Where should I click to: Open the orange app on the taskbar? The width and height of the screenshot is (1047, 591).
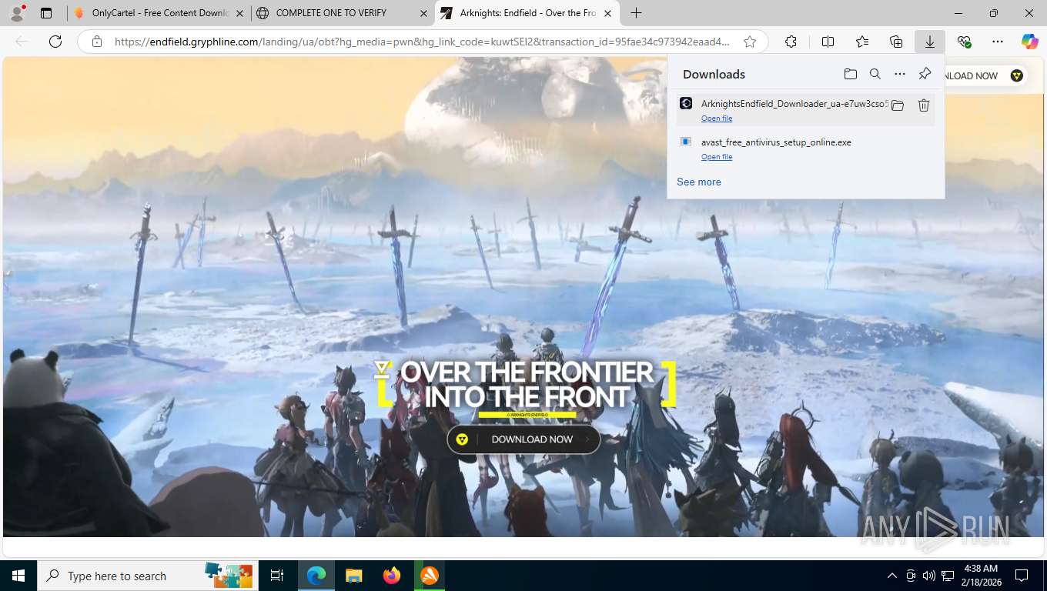(x=429, y=576)
